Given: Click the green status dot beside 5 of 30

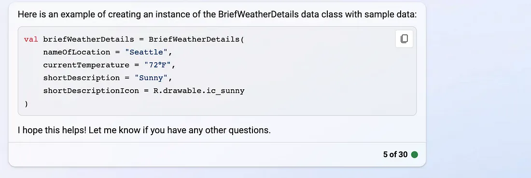Looking at the screenshot, I should tap(415, 155).
